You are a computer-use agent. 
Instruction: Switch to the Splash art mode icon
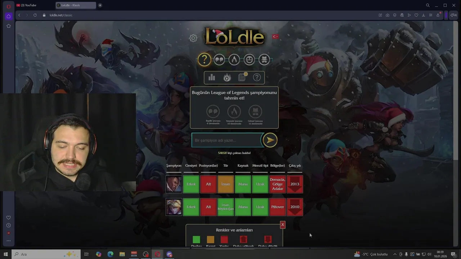click(264, 60)
